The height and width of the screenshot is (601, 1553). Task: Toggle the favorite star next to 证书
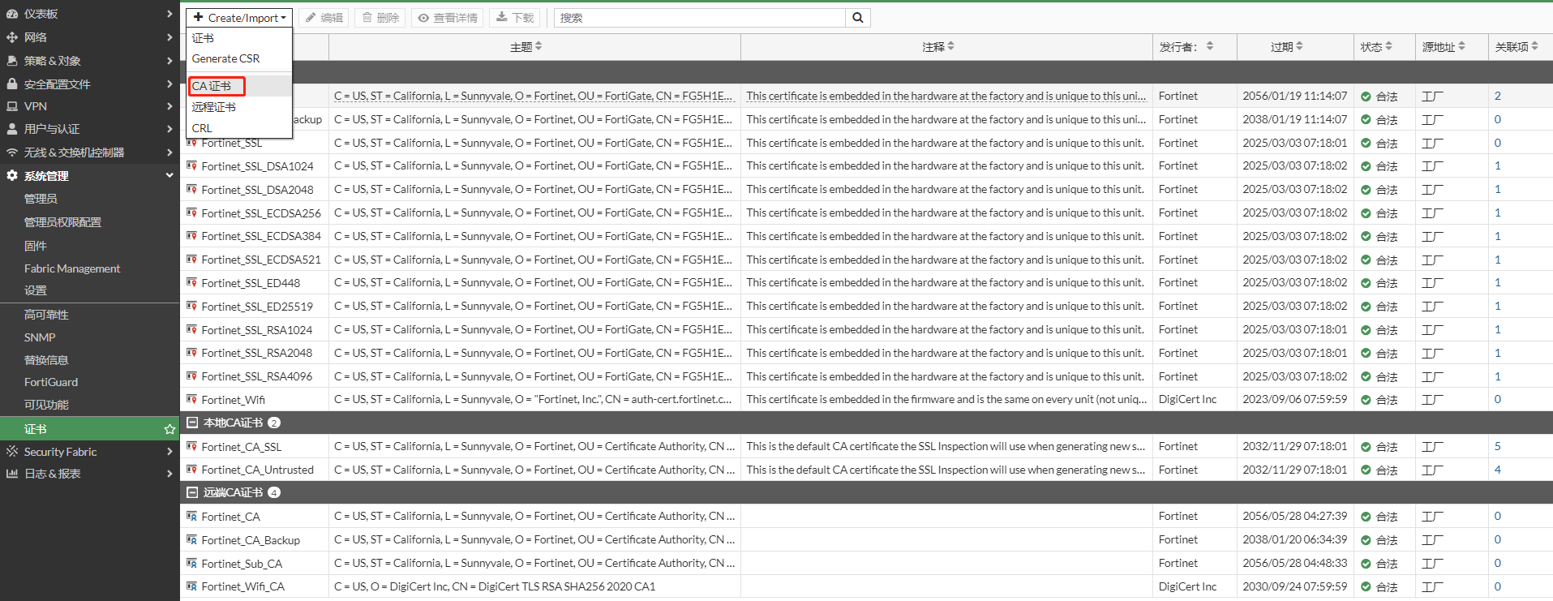[x=169, y=429]
